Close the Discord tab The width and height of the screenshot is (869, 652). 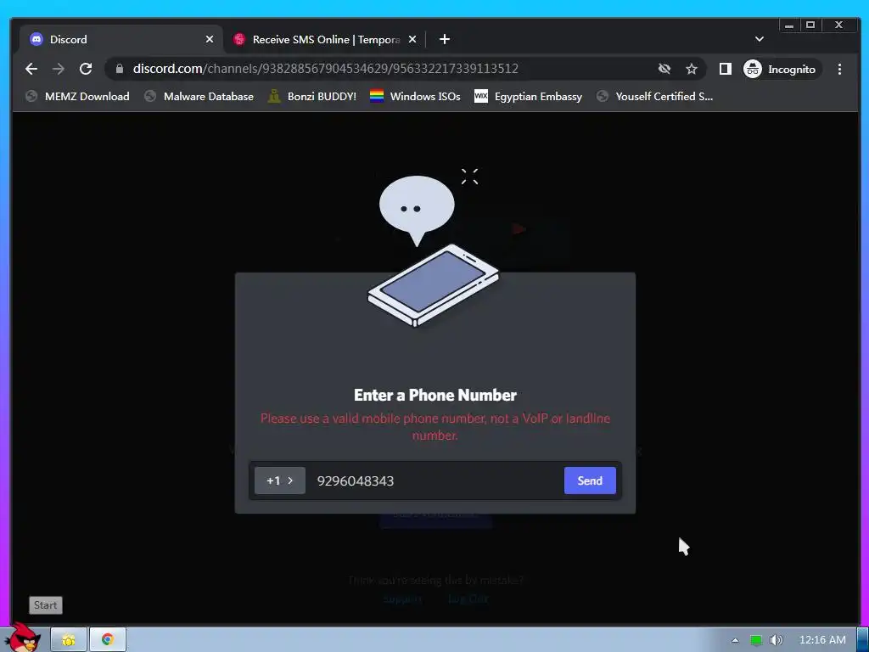210,39
